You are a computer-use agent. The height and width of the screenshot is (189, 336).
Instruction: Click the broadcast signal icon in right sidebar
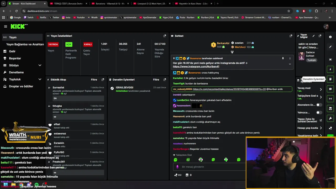click(330, 99)
